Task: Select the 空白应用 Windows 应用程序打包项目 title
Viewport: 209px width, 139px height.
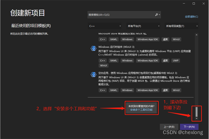Action: click(138, 73)
